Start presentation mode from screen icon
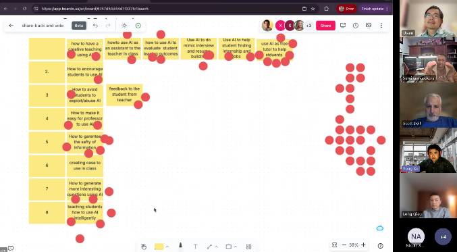Screen dimensions: 457x252 343,26
